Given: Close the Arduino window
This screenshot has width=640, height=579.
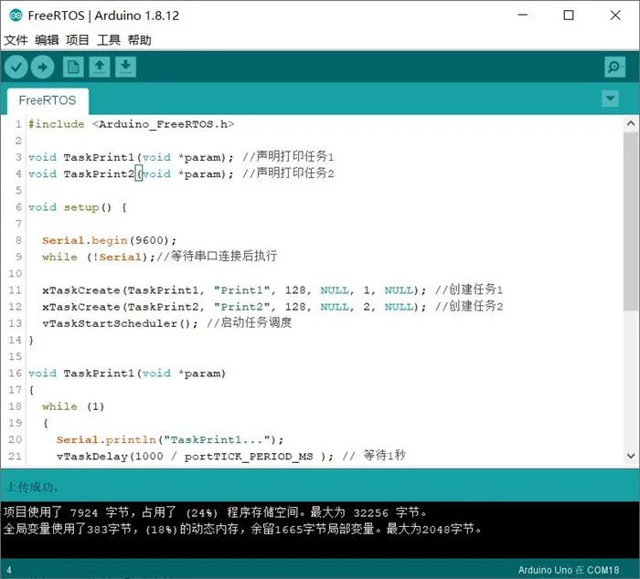Looking at the screenshot, I should (615, 16).
